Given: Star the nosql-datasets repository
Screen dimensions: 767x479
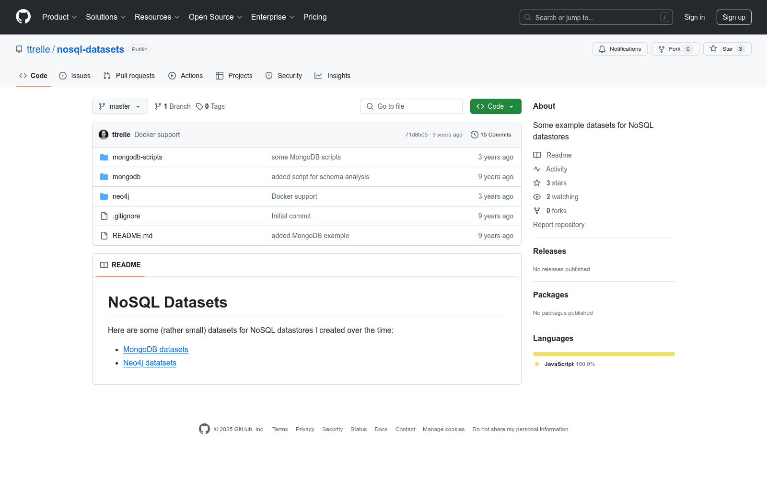Looking at the screenshot, I should click(727, 49).
